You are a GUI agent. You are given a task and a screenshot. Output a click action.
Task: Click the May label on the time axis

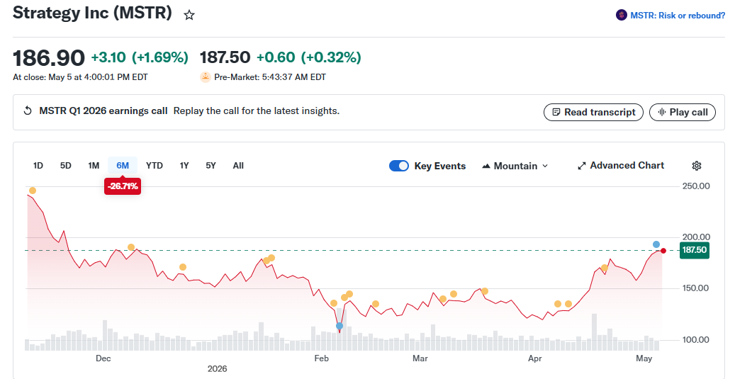644,358
